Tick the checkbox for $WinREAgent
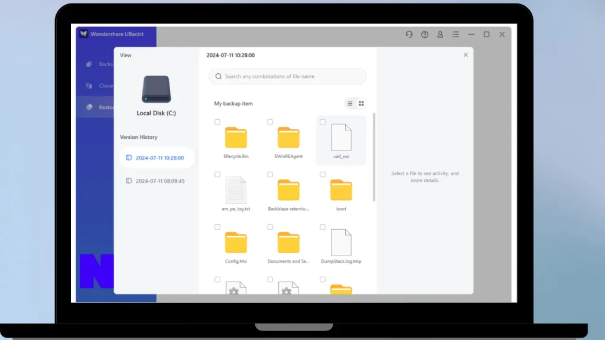 click(270, 122)
